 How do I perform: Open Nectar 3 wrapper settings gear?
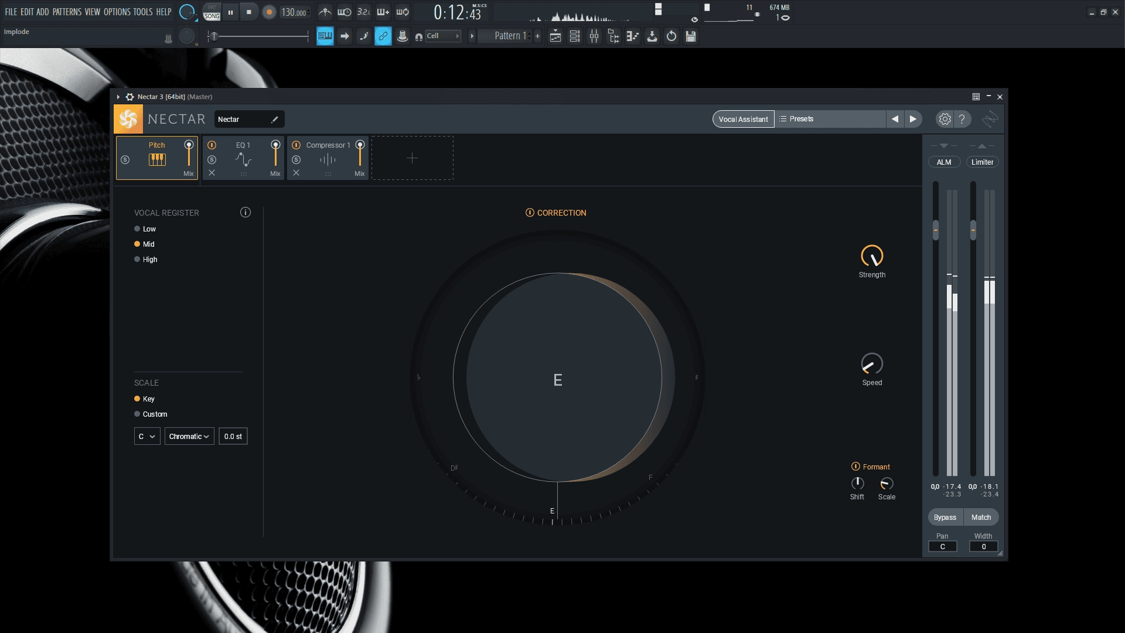[x=130, y=97]
